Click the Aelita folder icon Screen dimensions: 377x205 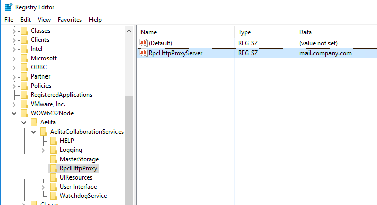pyautogui.click(x=34, y=122)
